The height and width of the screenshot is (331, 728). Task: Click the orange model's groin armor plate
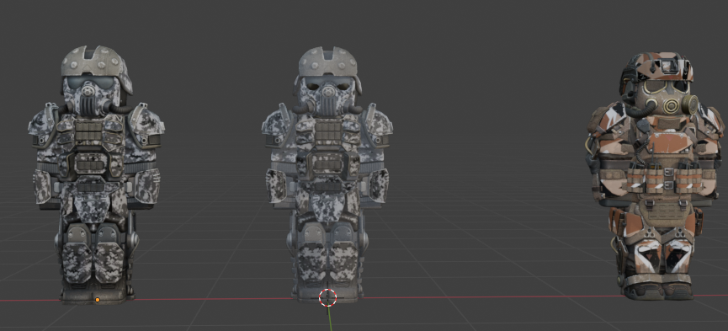[x=659, y=216]
